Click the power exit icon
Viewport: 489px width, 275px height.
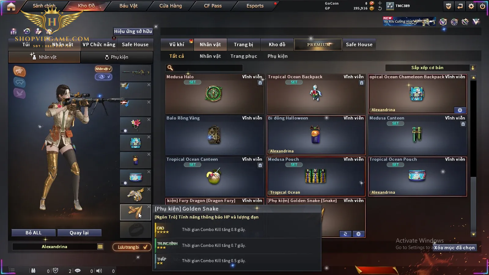483,6
